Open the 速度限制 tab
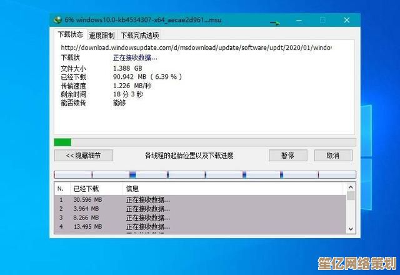Screen dimensions: 400x275 101,35
